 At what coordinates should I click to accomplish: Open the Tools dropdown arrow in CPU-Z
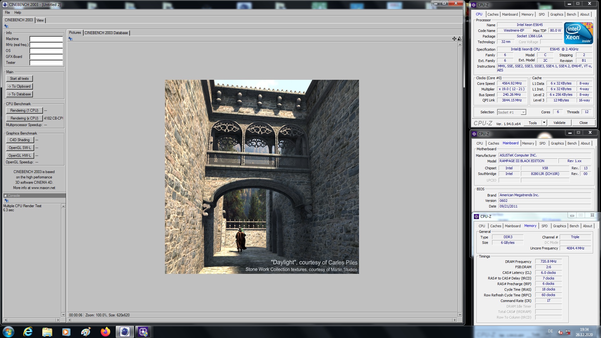pos(544,123)
